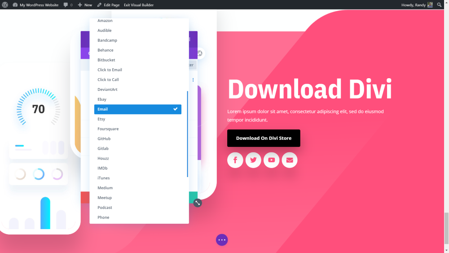This screenshot has height=253, width=449.
Task: Open the New content menu
Action: click(x=85, y=5)
